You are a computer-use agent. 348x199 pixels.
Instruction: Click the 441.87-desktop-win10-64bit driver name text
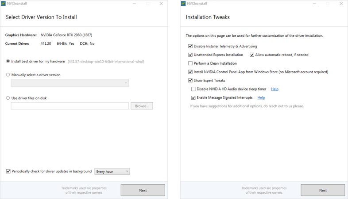click(x=106, y=62)
